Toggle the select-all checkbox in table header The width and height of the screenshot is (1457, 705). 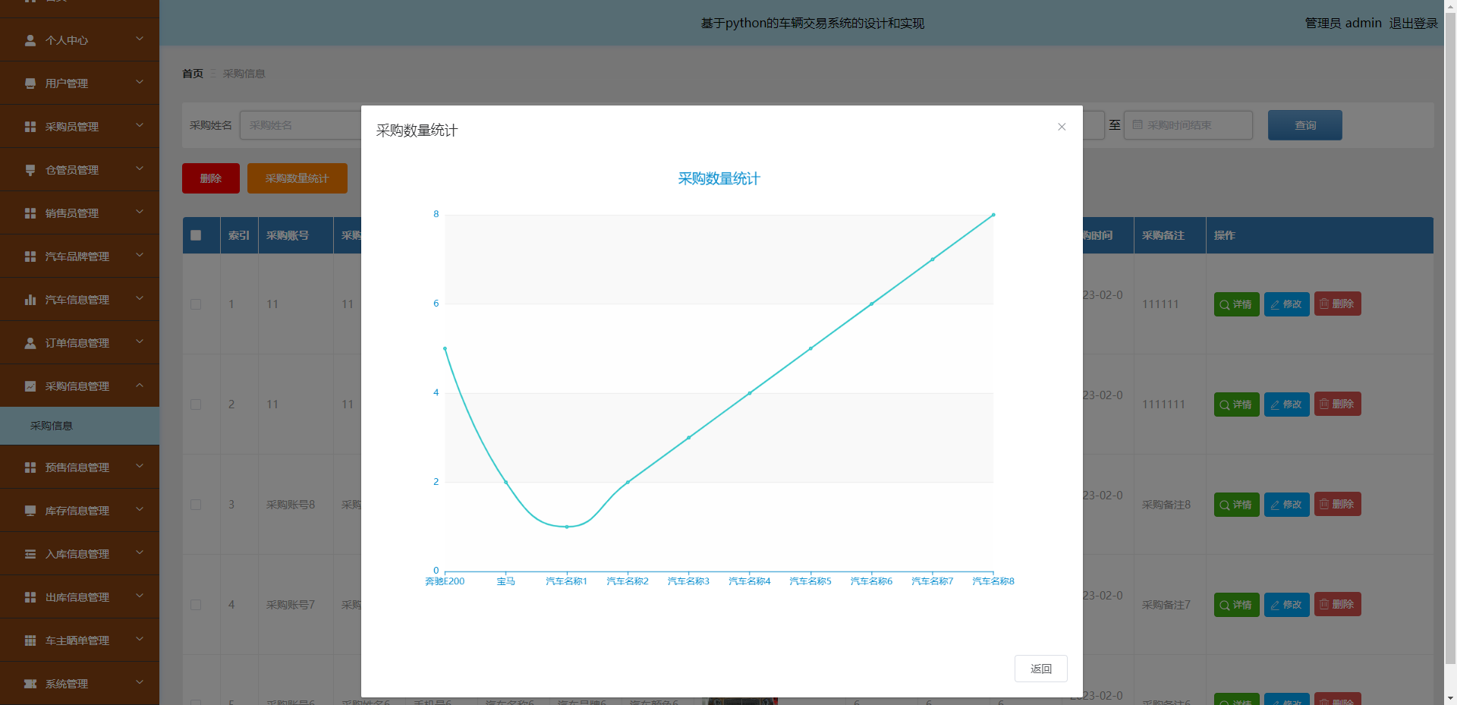[196, 235]
